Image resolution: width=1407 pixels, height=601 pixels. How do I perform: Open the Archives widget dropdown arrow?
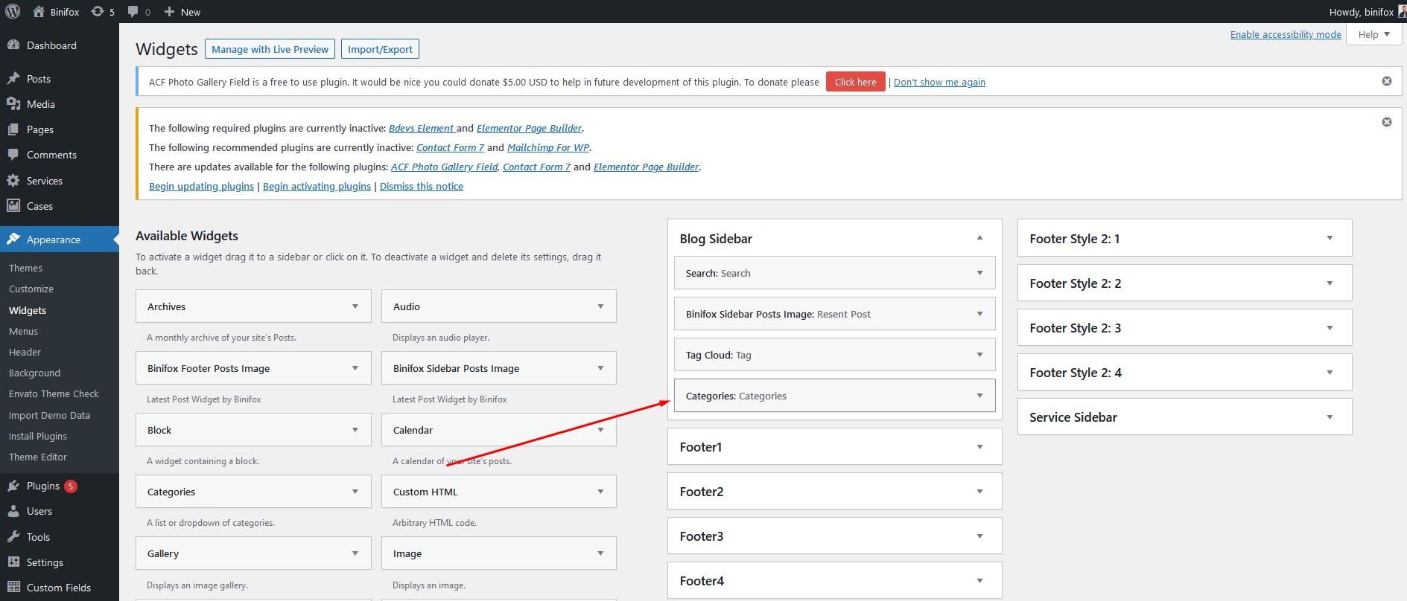pos(355,306)
